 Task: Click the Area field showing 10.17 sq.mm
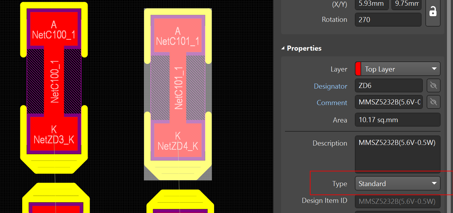[397, 120]
